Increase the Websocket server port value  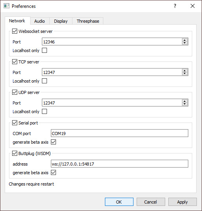[x=185, y=40]
